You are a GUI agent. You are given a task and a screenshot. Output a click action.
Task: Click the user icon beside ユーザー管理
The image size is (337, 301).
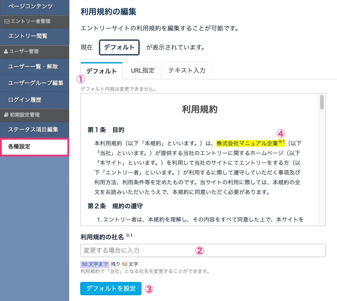[6, 51]
